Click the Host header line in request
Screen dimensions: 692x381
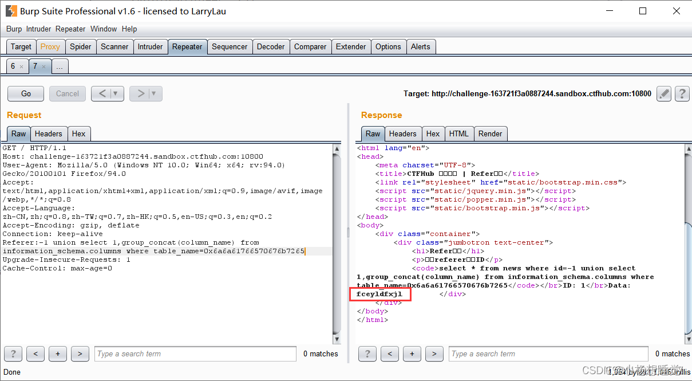click(x=133, y=156)
